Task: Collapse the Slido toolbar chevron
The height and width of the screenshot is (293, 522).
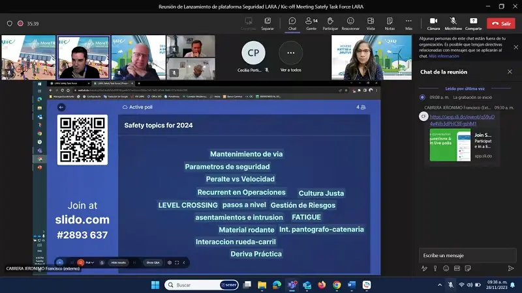Action: click(x=184, y=262)
